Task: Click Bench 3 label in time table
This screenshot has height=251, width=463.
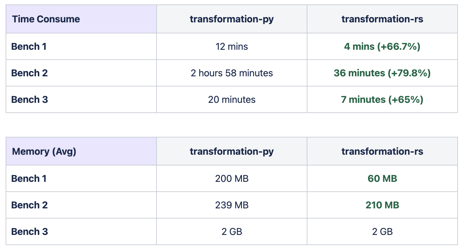Action: pos(29,100)
